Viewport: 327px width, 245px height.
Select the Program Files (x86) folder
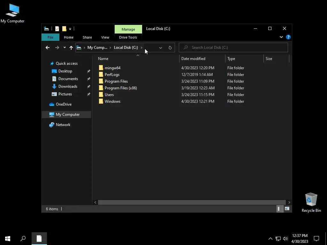(x=118, y=88)
